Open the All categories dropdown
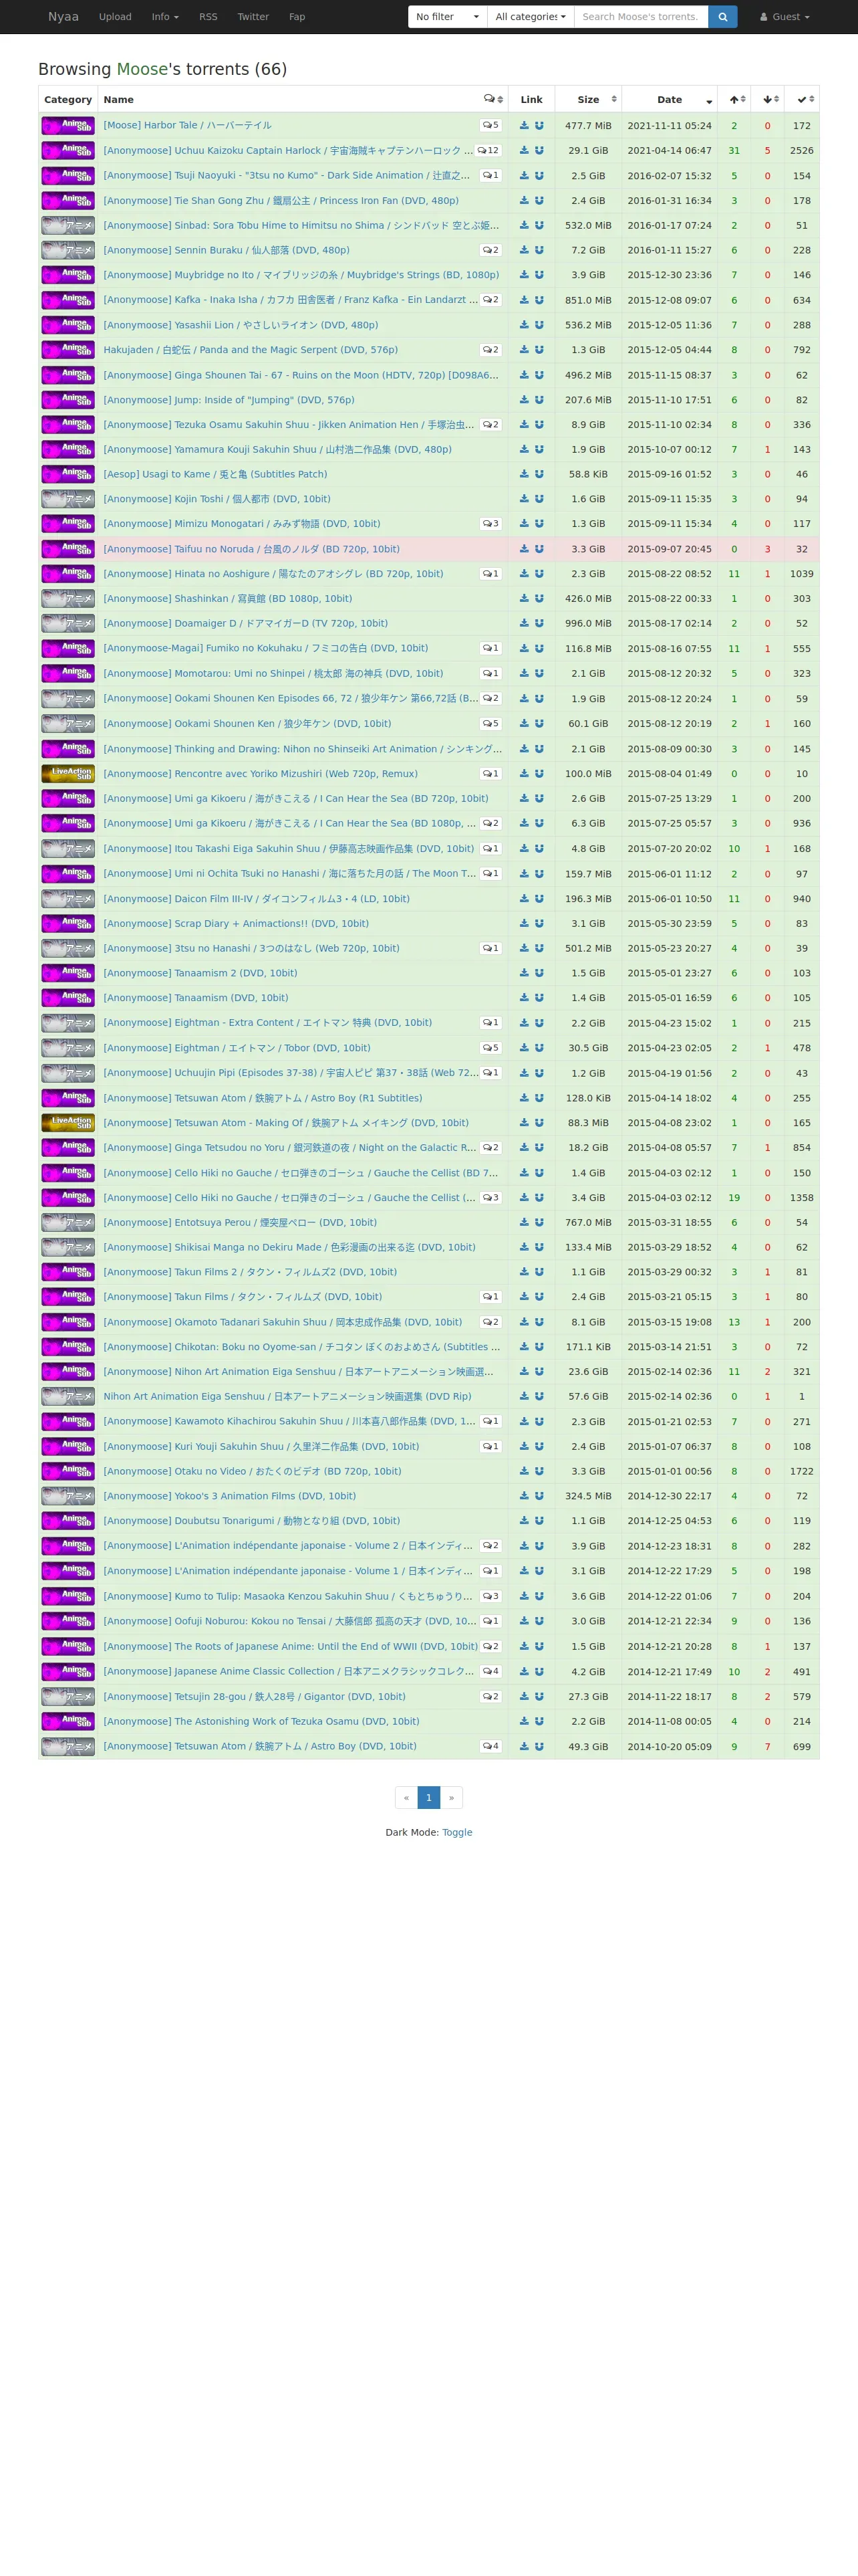The image size is (858, 2576). pyautogui.click(x=531, y=17)
